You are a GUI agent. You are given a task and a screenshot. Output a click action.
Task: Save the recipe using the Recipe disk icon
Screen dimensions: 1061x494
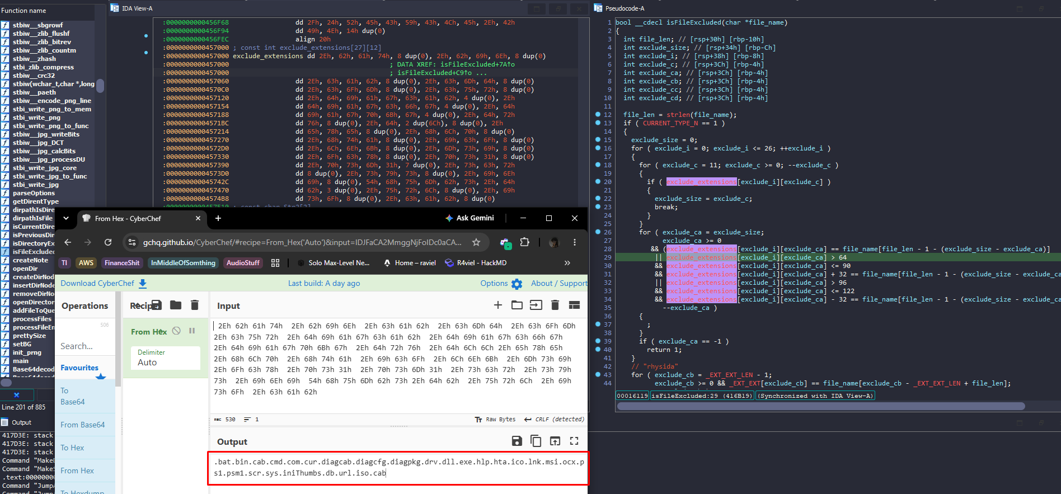coord(157,305)
